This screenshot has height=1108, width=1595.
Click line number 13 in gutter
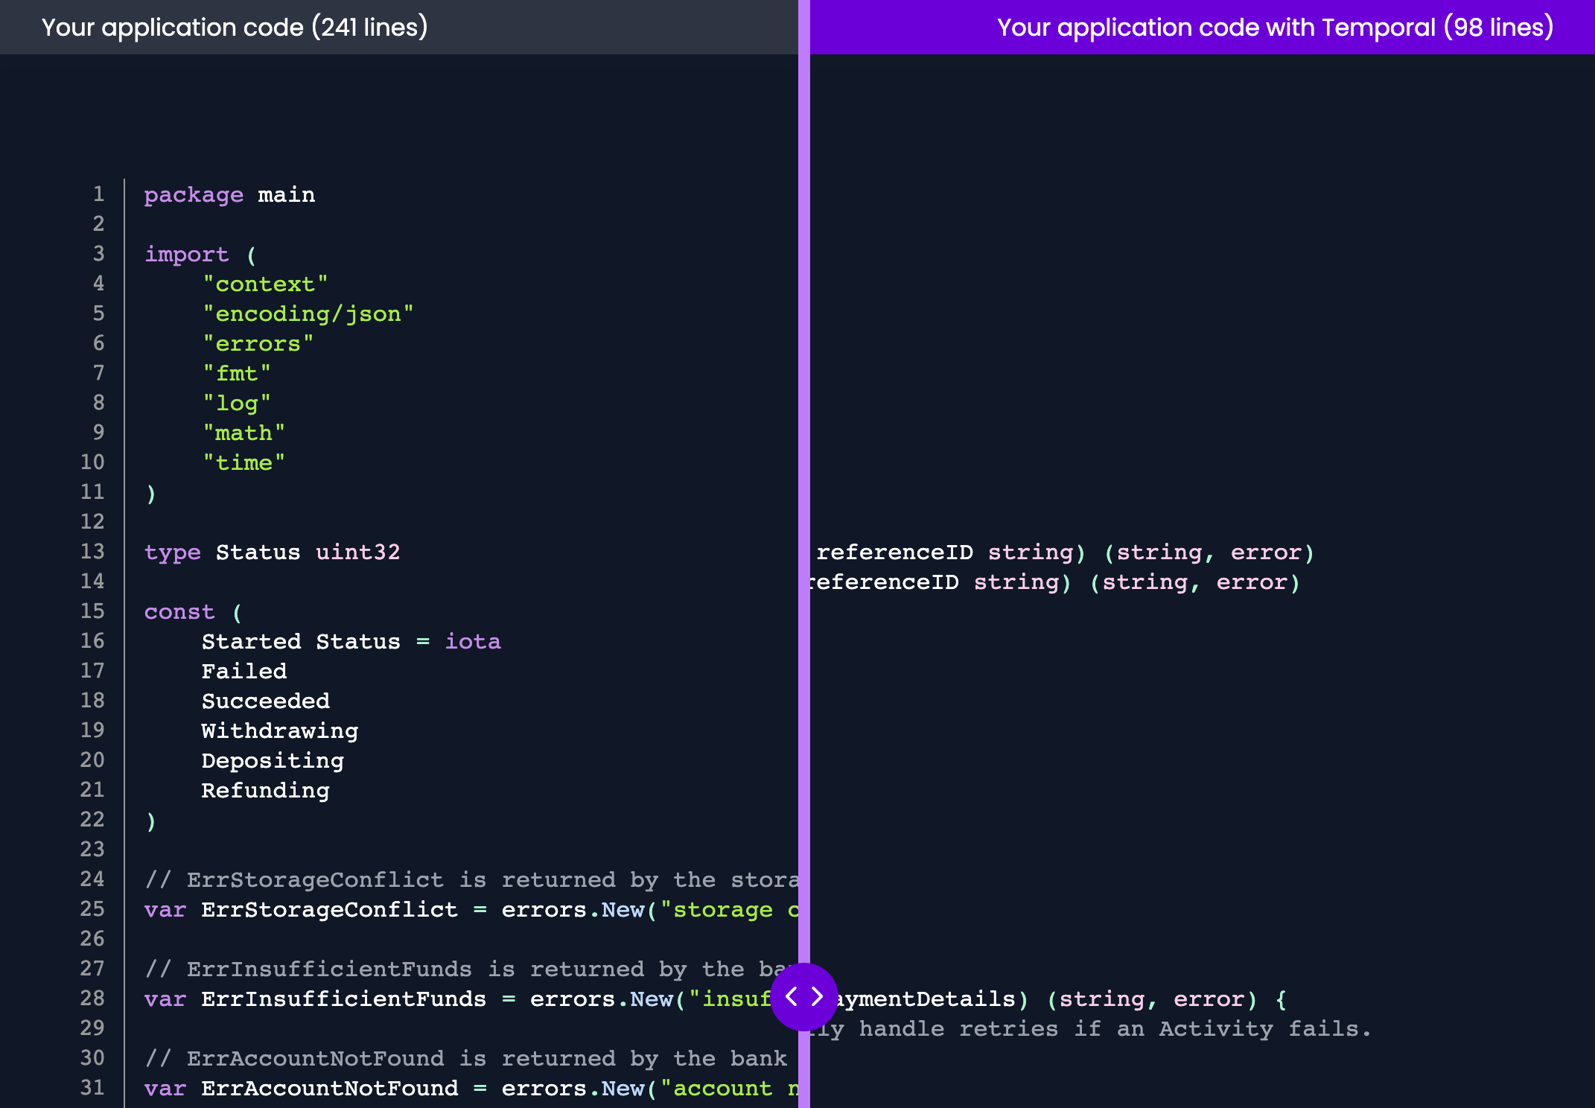92,552
